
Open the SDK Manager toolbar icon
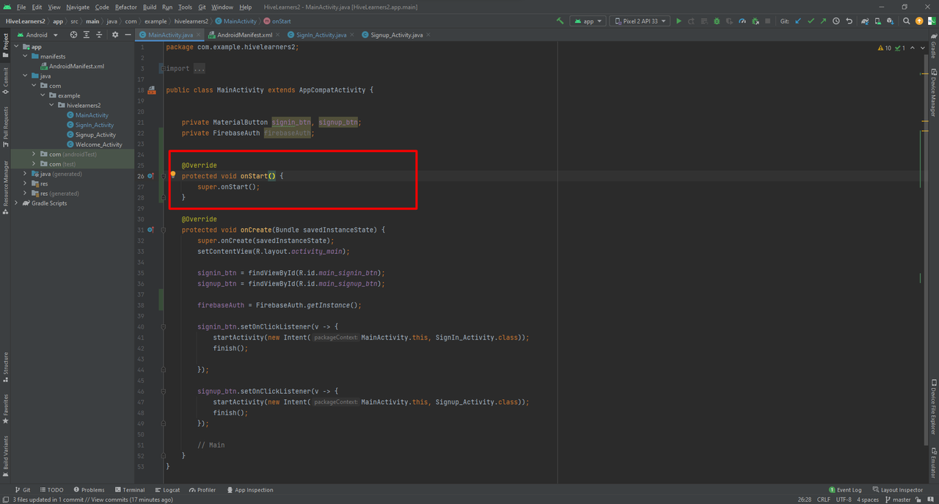890,21
